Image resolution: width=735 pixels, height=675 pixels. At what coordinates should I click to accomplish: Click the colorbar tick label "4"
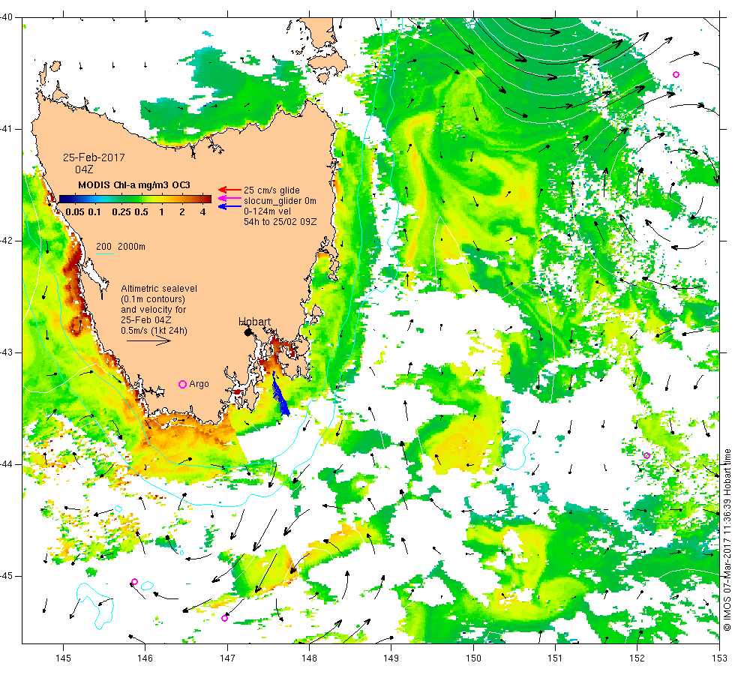click(202, 211)
